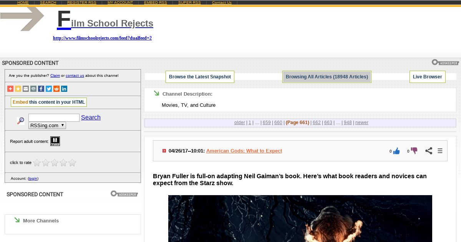Rate channel one star

37,163
